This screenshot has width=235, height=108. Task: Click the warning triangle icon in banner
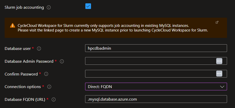point(13,26)
